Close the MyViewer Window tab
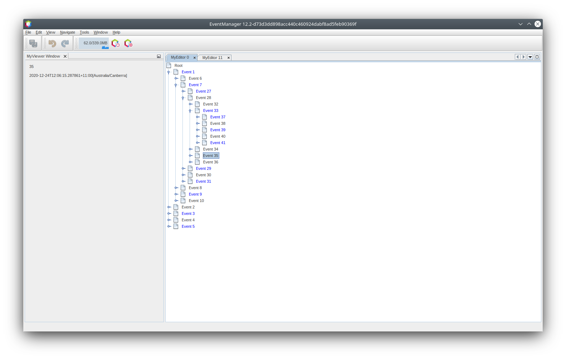Image resolution: width=566 pixels, height=359 pixels. (65, 56)
